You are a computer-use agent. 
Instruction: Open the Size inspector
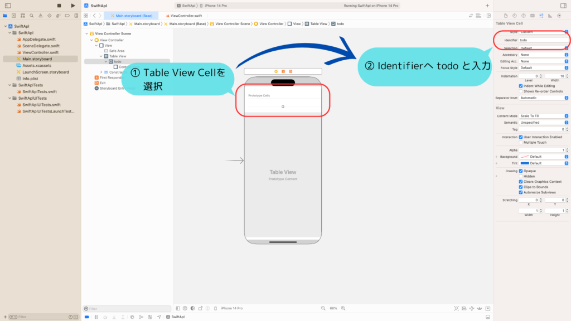tap(550, 16)
